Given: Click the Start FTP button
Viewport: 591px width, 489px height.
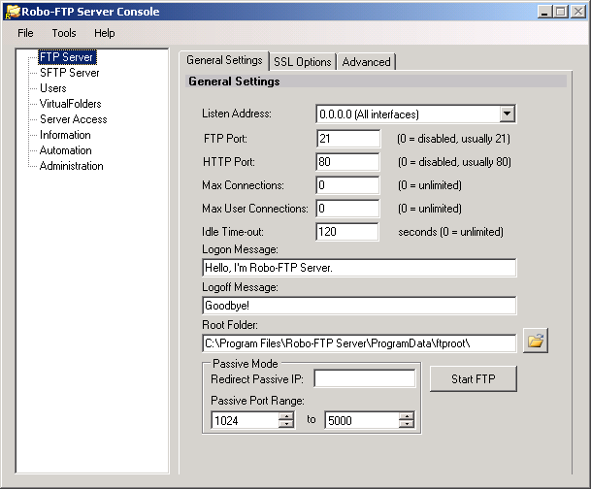Looking at the screenshot, I should point(474,378).
